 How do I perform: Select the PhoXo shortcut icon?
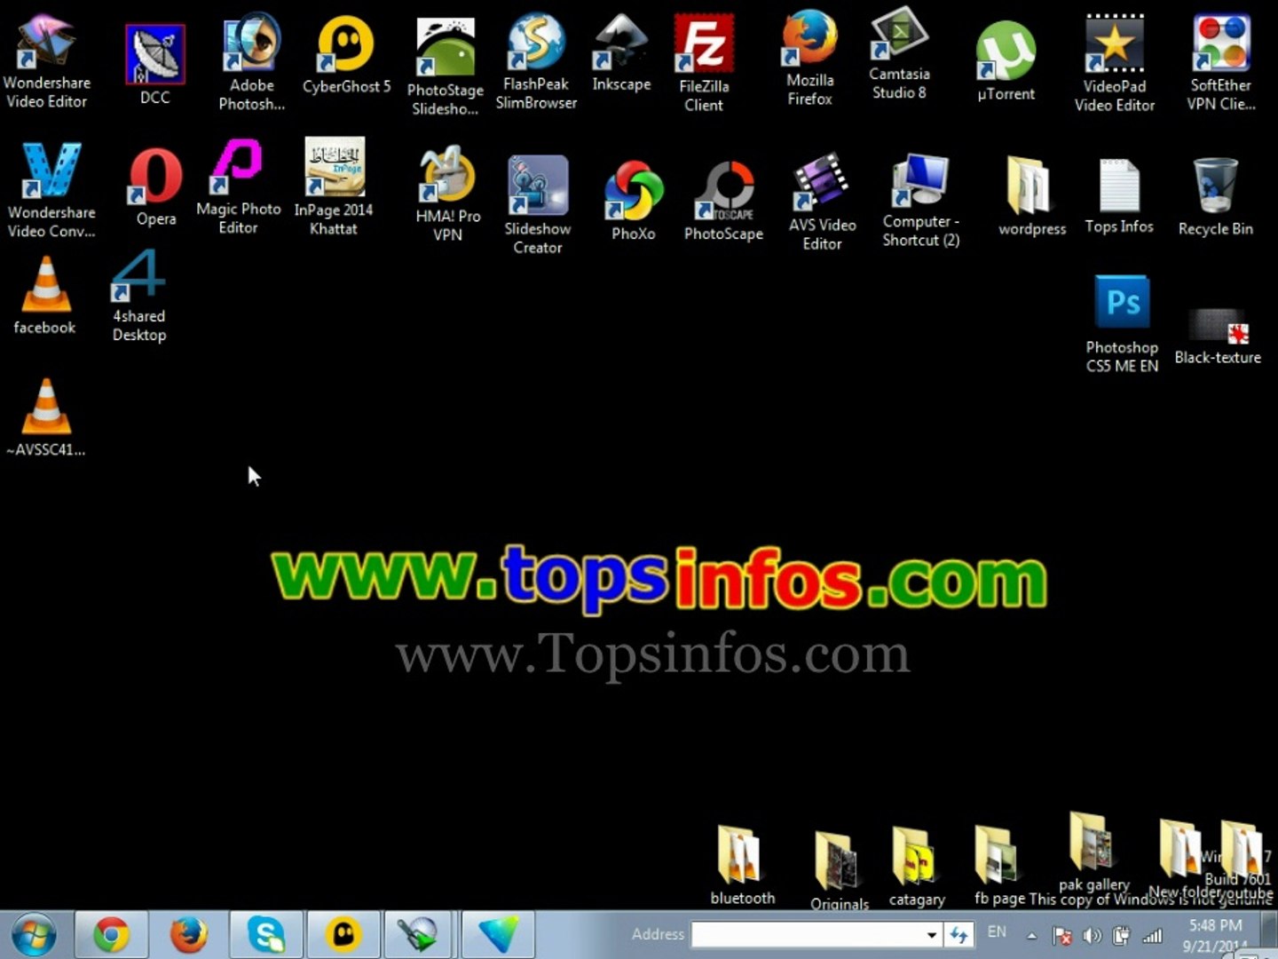point(634,201)
